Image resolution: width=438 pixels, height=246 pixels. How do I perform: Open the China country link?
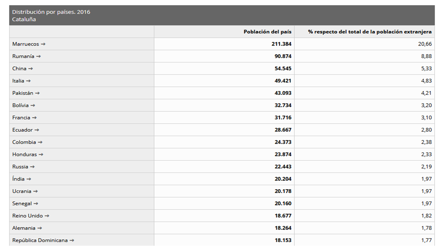coord(22,69)
